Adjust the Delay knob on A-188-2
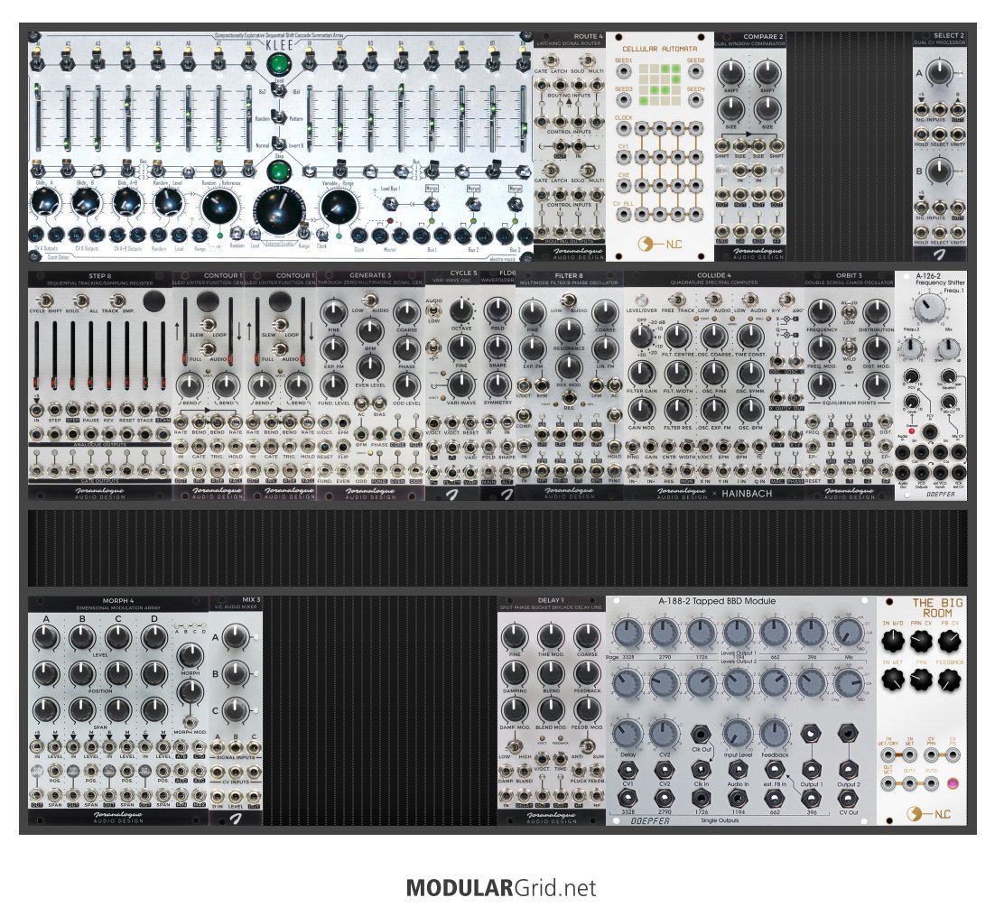The width and height of the screenshot is (1004, 907). [628, 734]
